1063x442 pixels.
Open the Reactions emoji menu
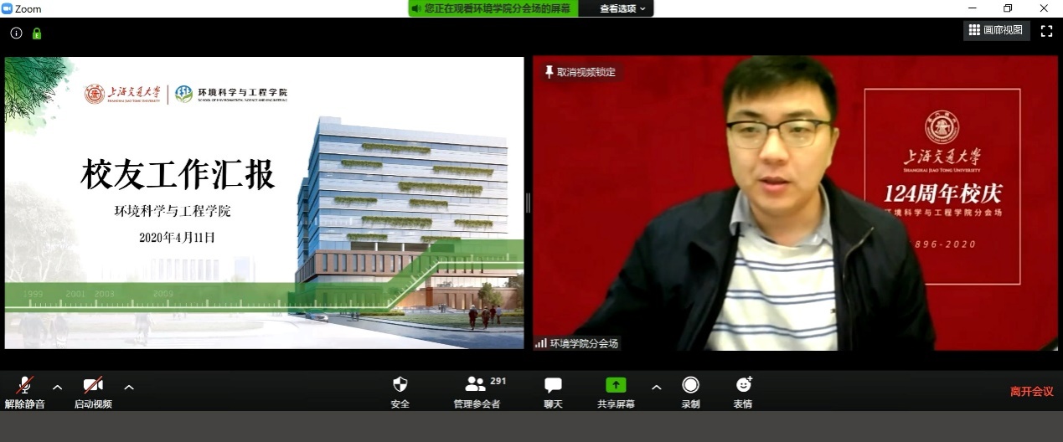point(743,385)
